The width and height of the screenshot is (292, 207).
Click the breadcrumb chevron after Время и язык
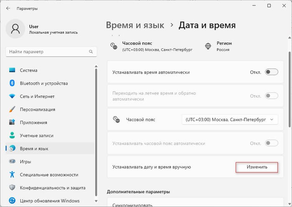click(x=172, y=25)
